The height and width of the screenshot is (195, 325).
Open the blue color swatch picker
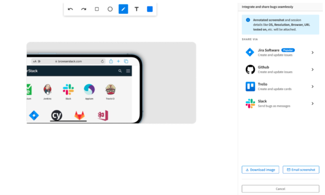[x=150, y=9]
